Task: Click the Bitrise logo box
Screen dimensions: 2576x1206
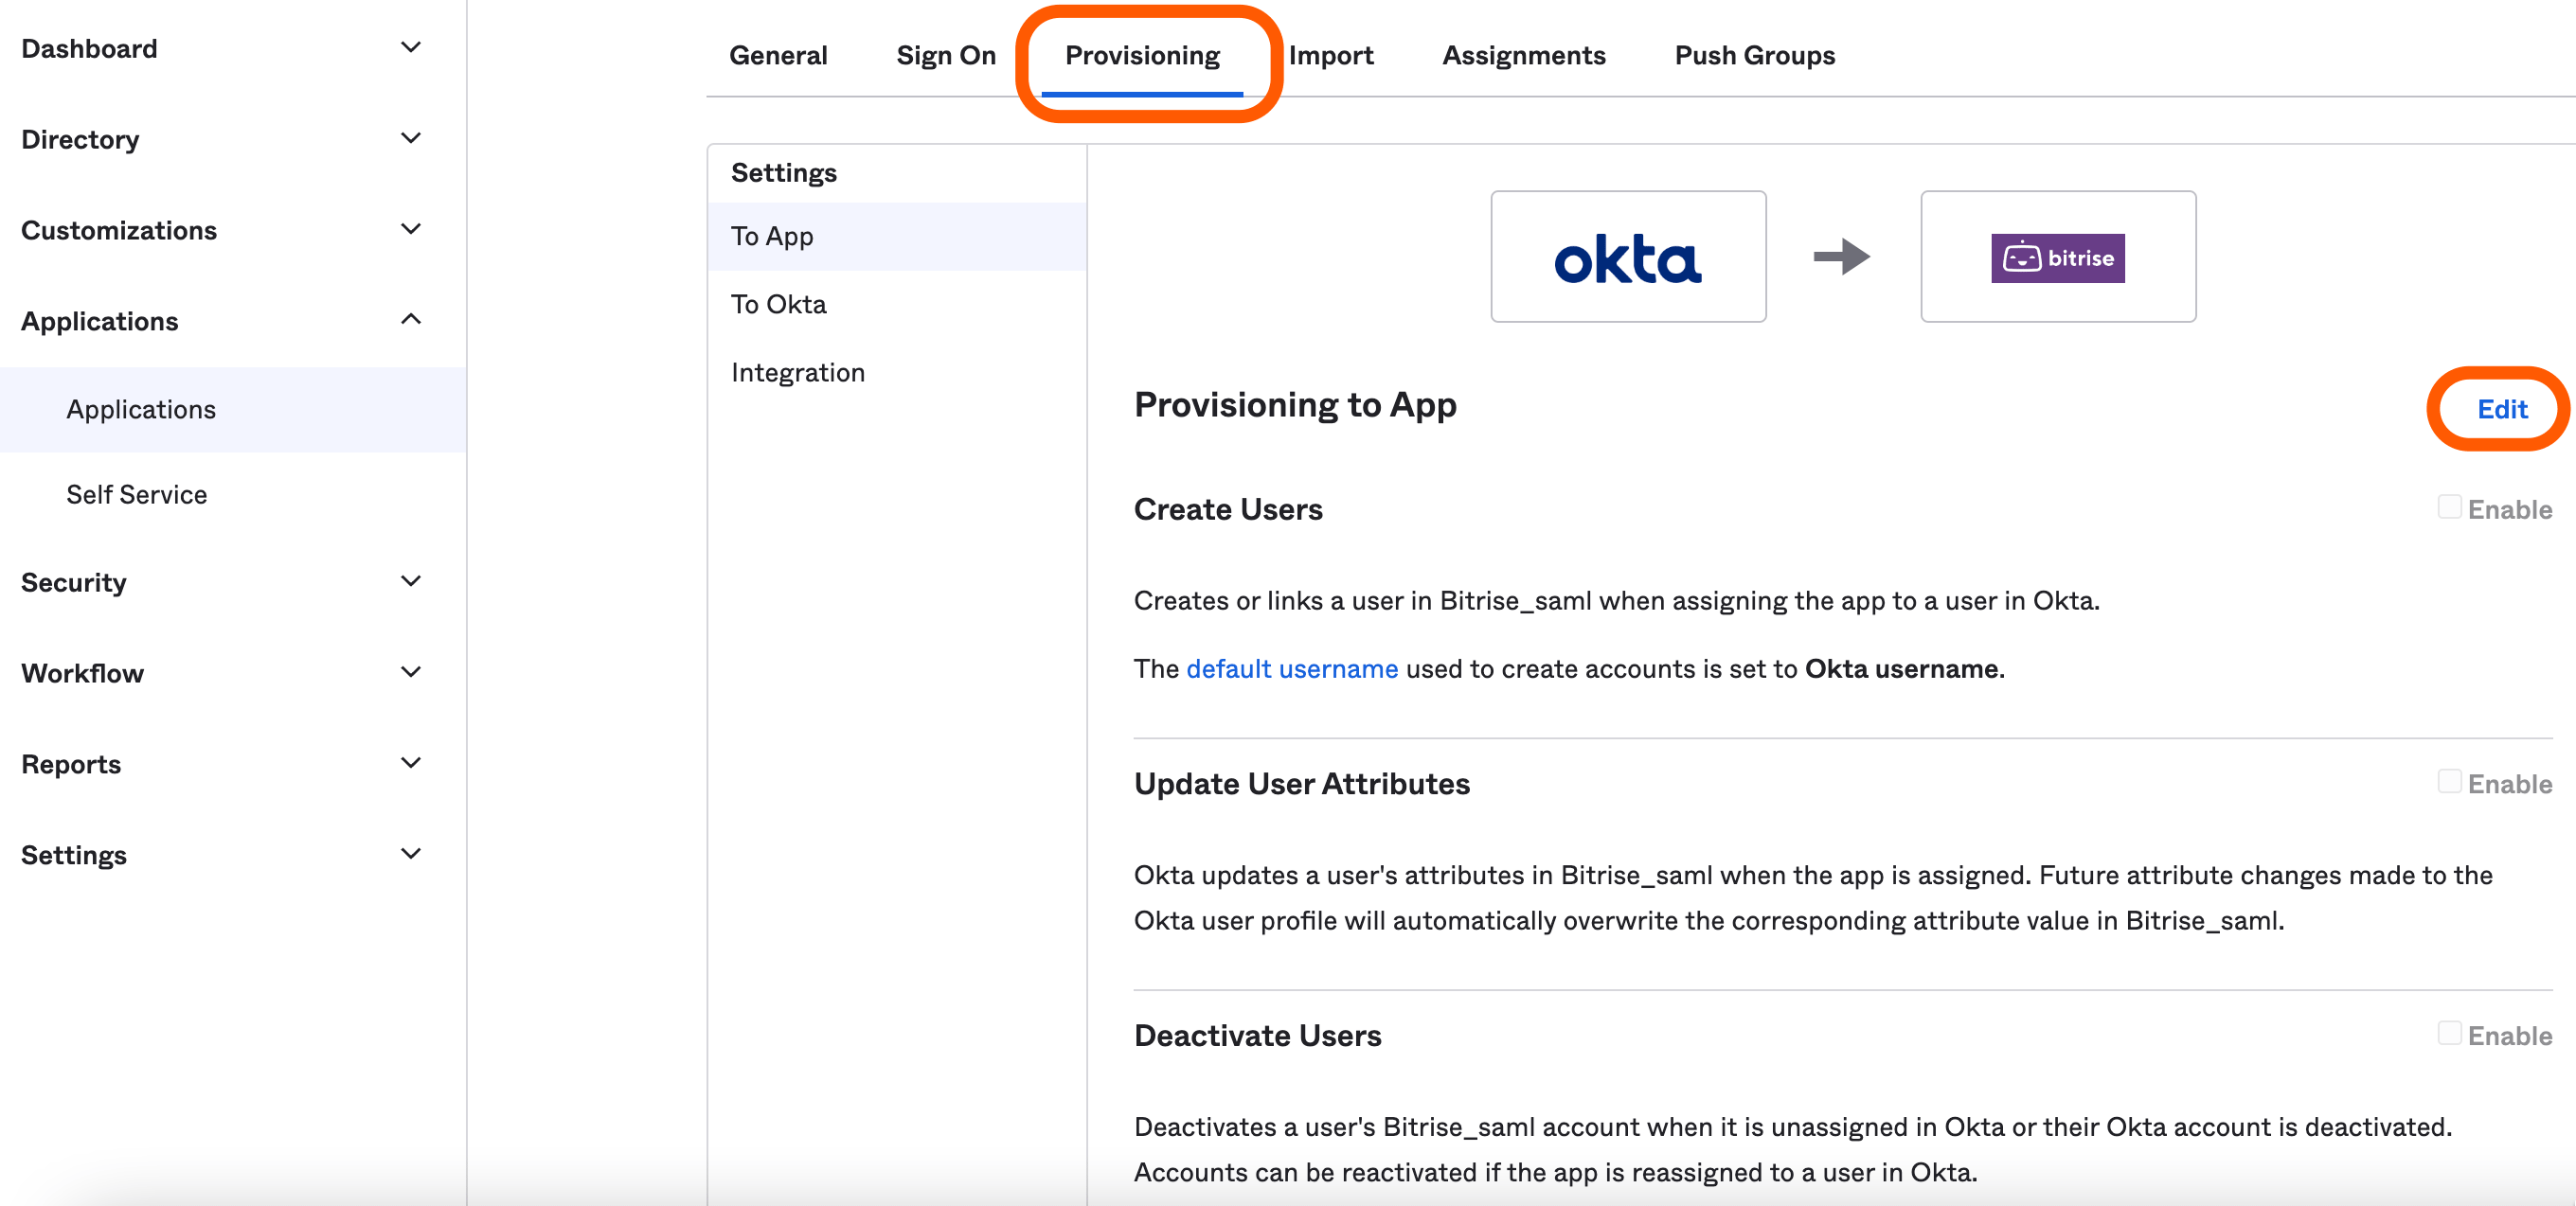Action: click(x=2057, y=257)
